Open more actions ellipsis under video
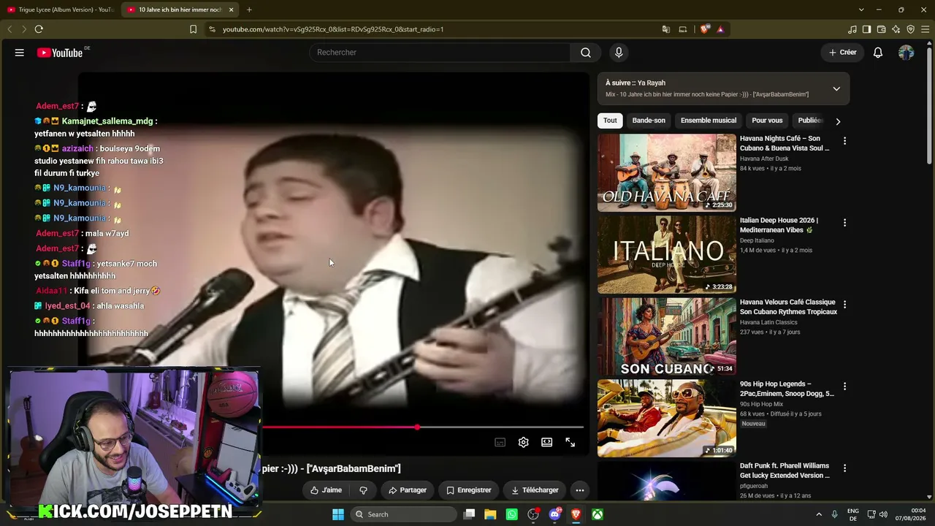The image size is (935, 526). point(580,490)
